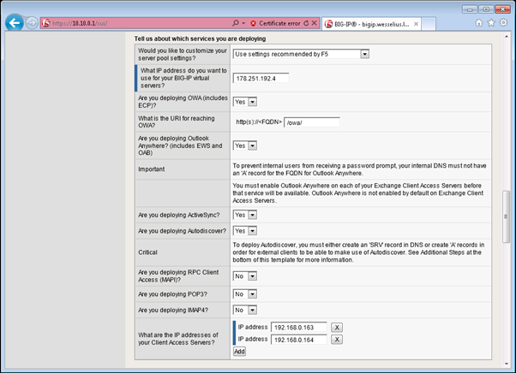Screen dimensions: 516x373
Task: Open the deploying ActiveSync dropdown
Action: point(246,215)
